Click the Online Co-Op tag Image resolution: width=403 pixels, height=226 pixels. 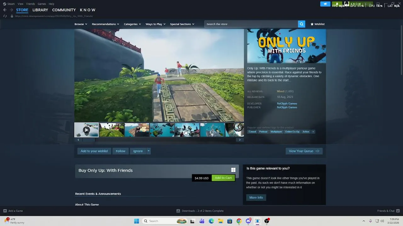(x=292, y=132)
